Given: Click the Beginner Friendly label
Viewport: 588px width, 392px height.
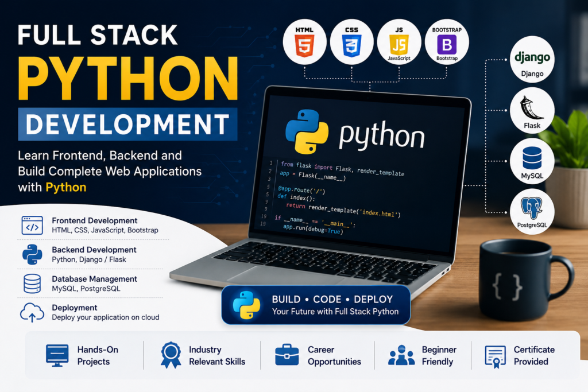Looking at the screenshot, I should tap(439, 356).
